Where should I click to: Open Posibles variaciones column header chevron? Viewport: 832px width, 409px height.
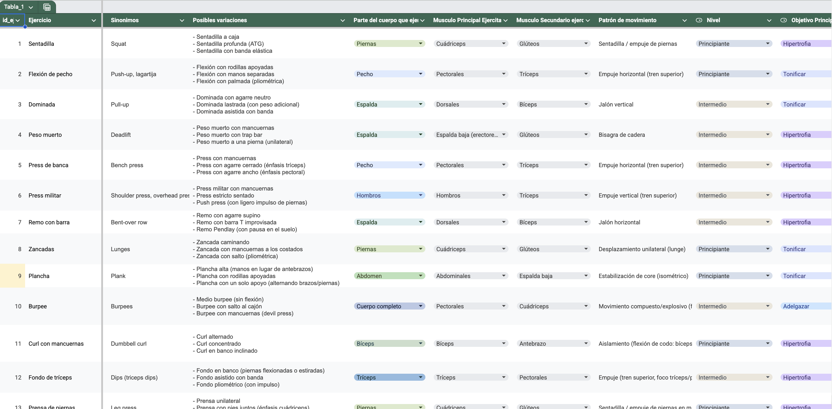[342, 20]
